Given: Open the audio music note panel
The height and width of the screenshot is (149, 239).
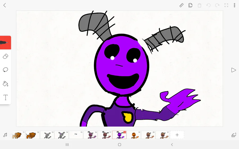Looking at the screenshot, I should tap(5, 135).
